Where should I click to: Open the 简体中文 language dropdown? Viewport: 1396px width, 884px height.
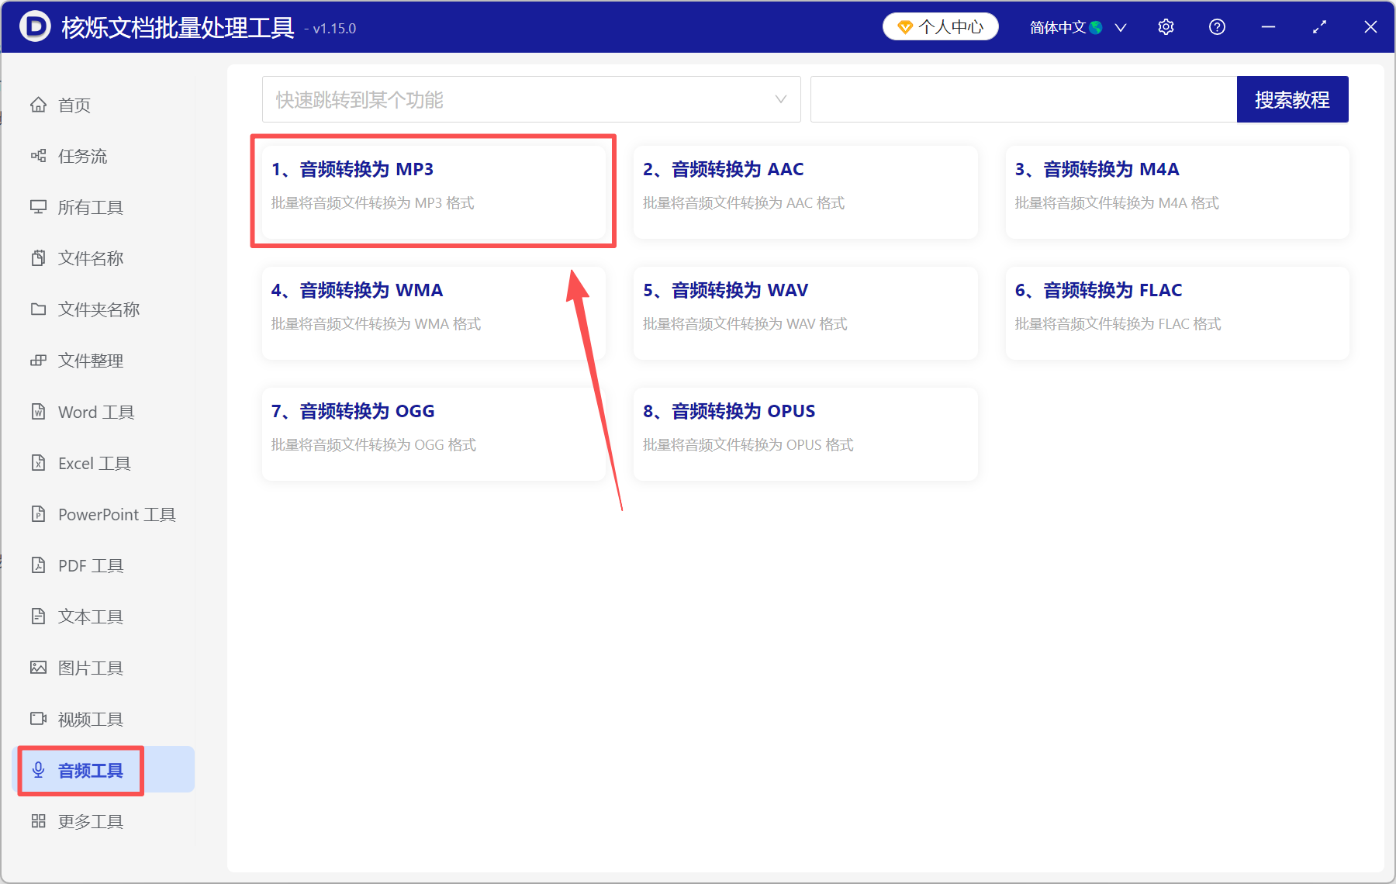pos(1077,27)
